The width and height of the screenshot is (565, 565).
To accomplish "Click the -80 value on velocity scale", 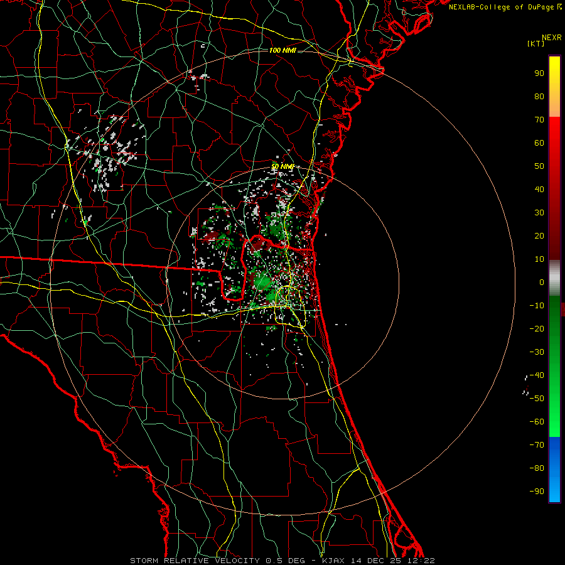I will click(x=537, y=468).
